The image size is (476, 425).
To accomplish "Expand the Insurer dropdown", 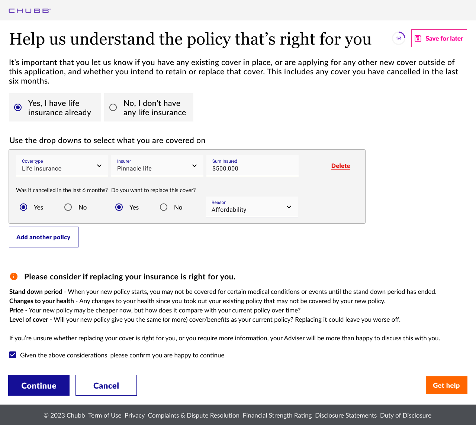I will pyautogui.click(x=157, y=166).
